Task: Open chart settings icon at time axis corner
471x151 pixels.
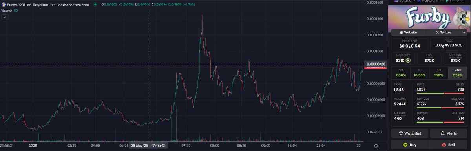Action: tap(376, 146)
